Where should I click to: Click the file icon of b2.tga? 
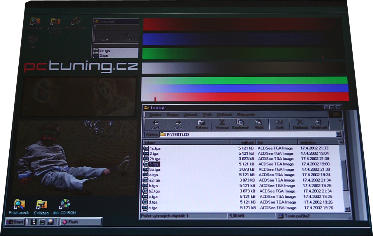pyautogui.click(x=145, y=191)
